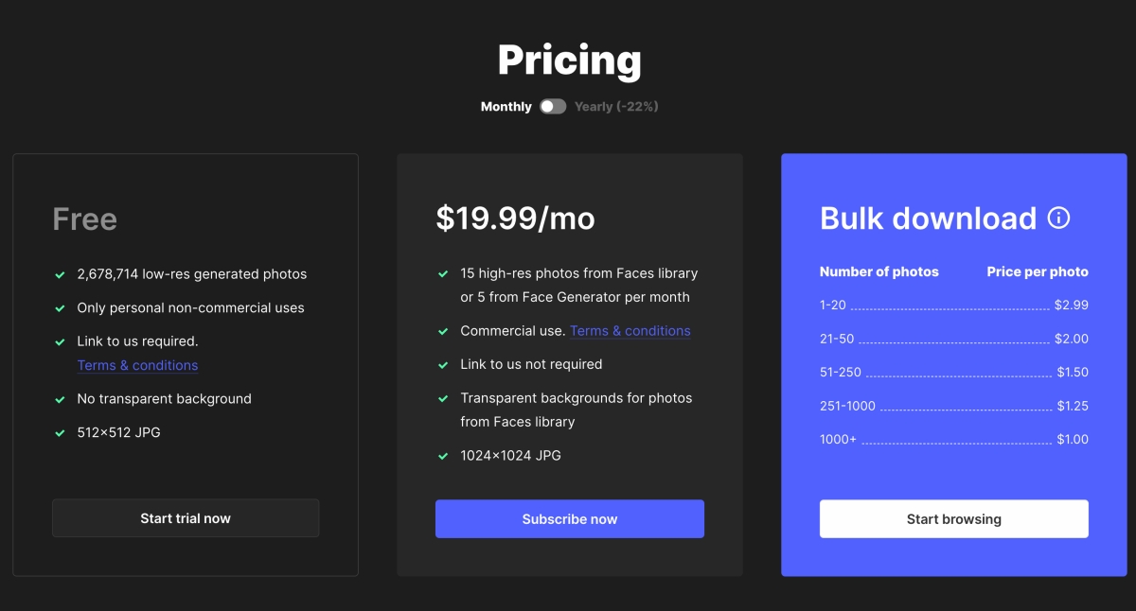Click the checkmark next to 1024×1024 JPG
Viewport: 1136px width, 611px height.
click(x=443, y=456)
